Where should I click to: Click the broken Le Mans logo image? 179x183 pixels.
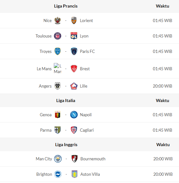pos(58,69)
